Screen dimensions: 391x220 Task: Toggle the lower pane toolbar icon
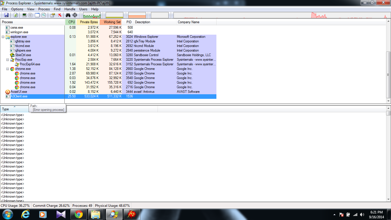37,15
